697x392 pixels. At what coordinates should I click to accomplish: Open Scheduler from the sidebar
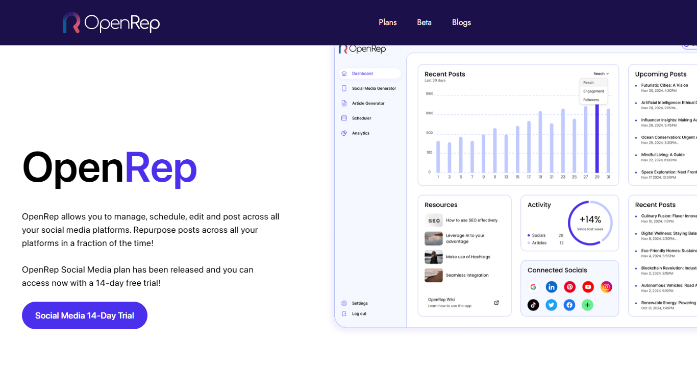[362, 118]
